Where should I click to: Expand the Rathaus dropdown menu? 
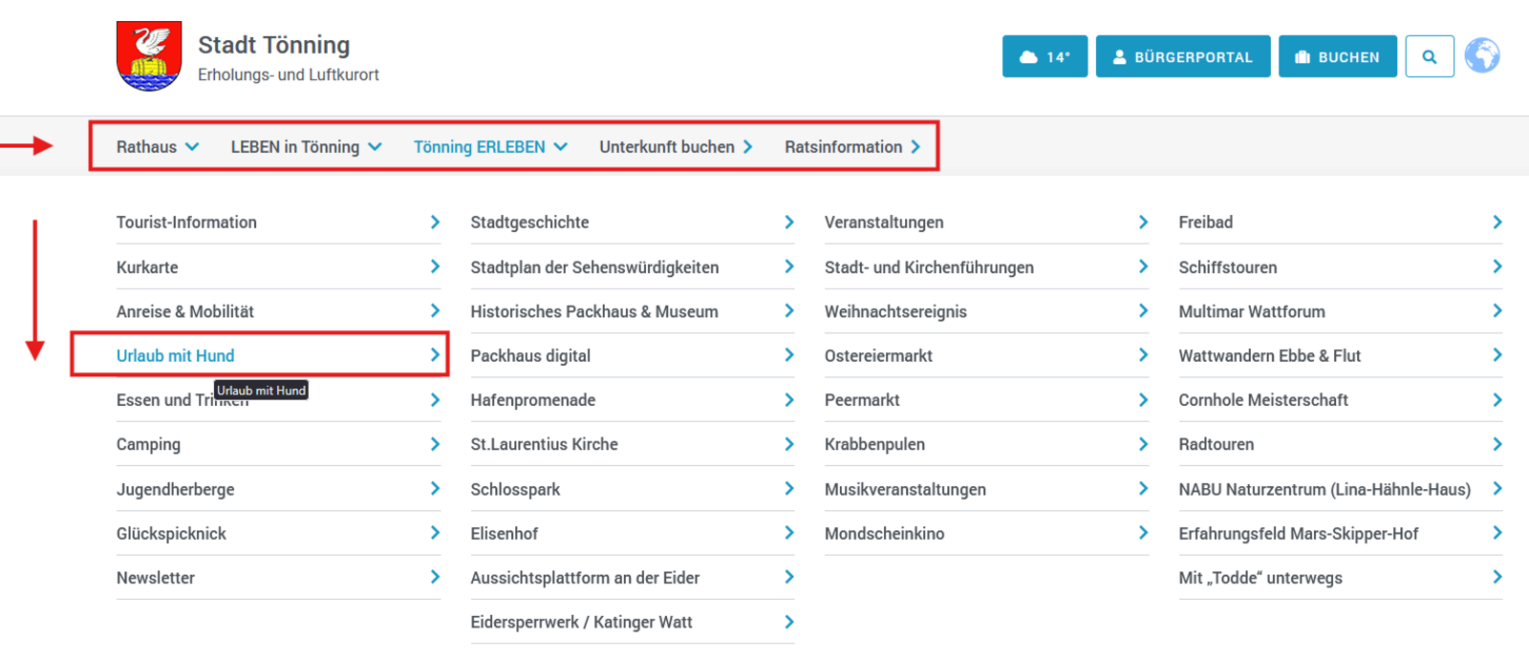pos(158,147)
